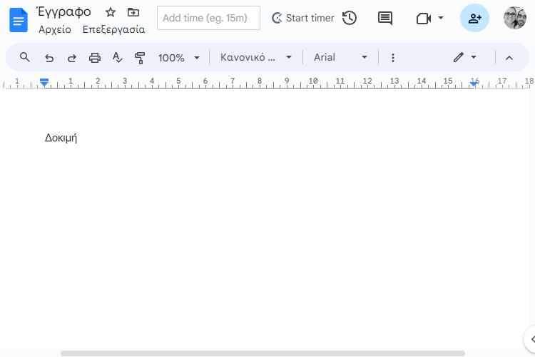Open the 100% zoom dropdown
This screenshot has width=535, height=357.
[x=178, y=58]
